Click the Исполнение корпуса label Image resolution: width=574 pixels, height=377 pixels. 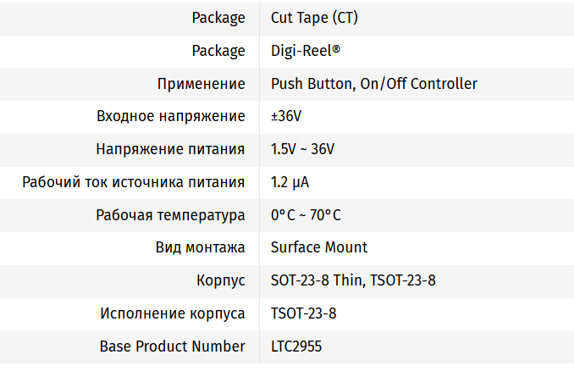(173, 313)
